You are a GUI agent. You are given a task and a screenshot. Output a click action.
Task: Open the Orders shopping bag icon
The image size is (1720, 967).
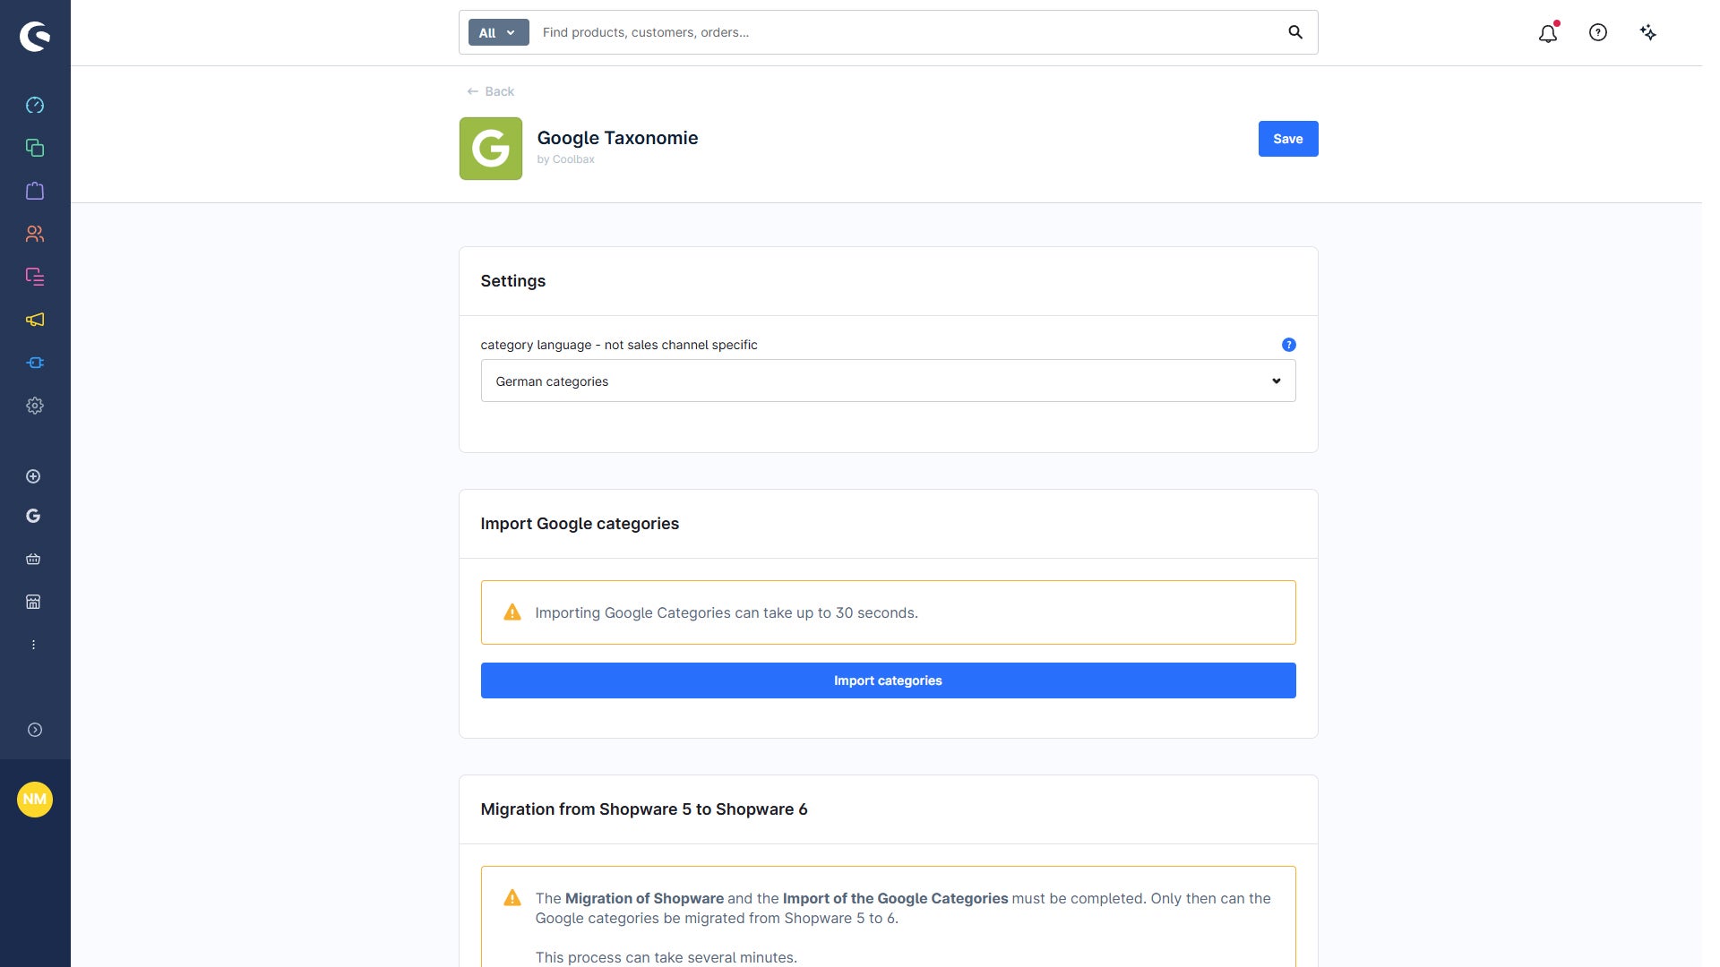35,191
